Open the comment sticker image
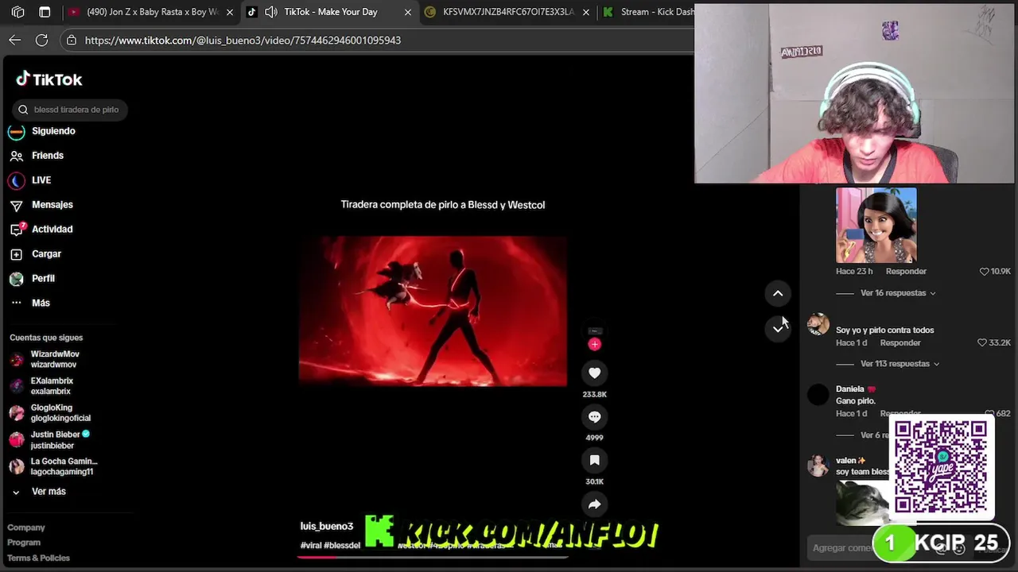The width and height of the screenshot is (1018, 572). point(876,225)
